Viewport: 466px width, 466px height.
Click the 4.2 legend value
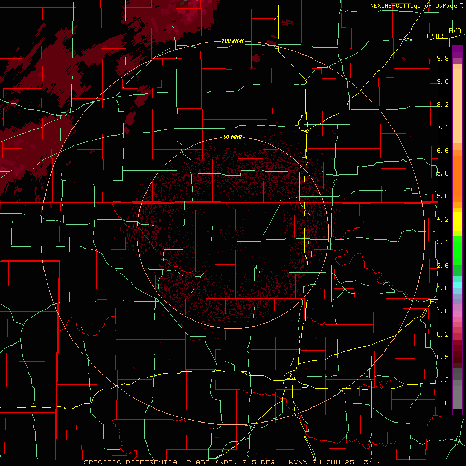(x=443, y=220)
